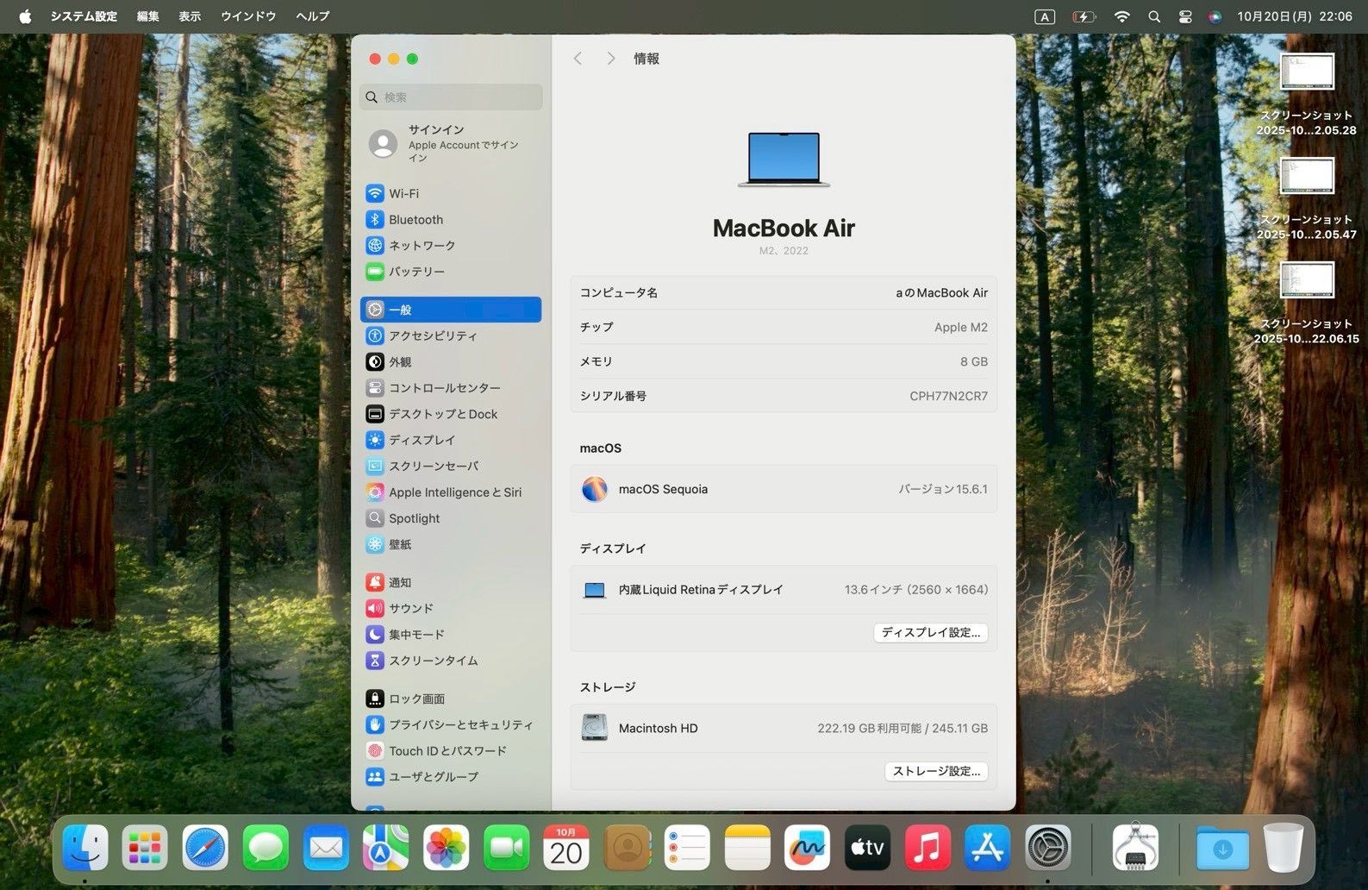Launch Safari from the Dock
The image size is (1368, 890).
pyautogui.click(x=205, y=849)
